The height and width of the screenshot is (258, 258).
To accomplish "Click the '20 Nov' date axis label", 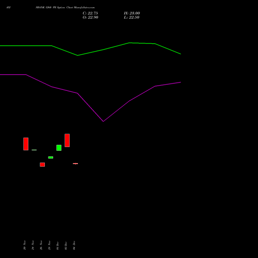I will tap(25, 245).
